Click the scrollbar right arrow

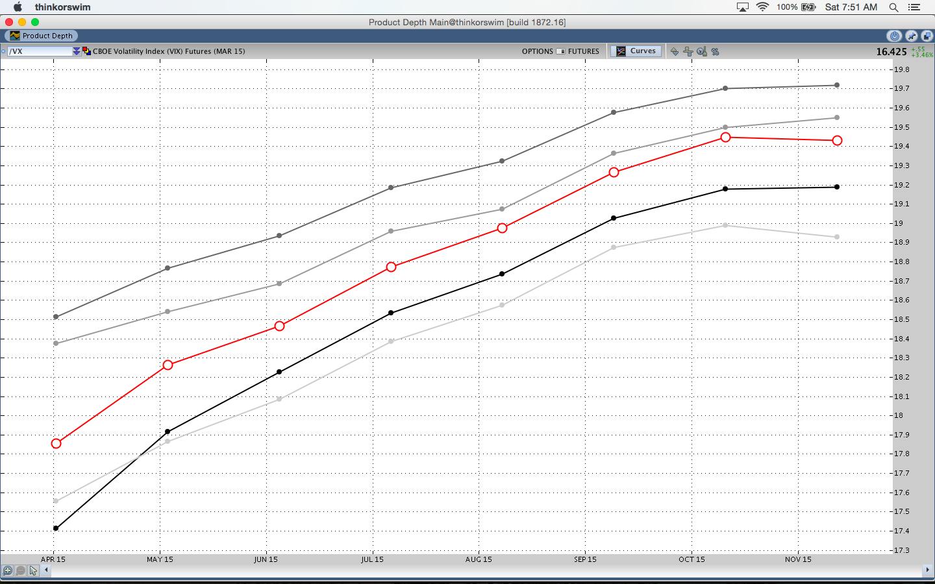click(927, 570)
